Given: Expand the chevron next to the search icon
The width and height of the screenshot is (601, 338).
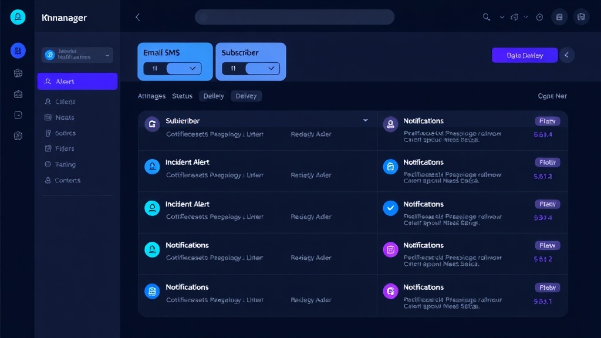Looking at the screenshot, I should pyautogui.click(x=502, y=17).
